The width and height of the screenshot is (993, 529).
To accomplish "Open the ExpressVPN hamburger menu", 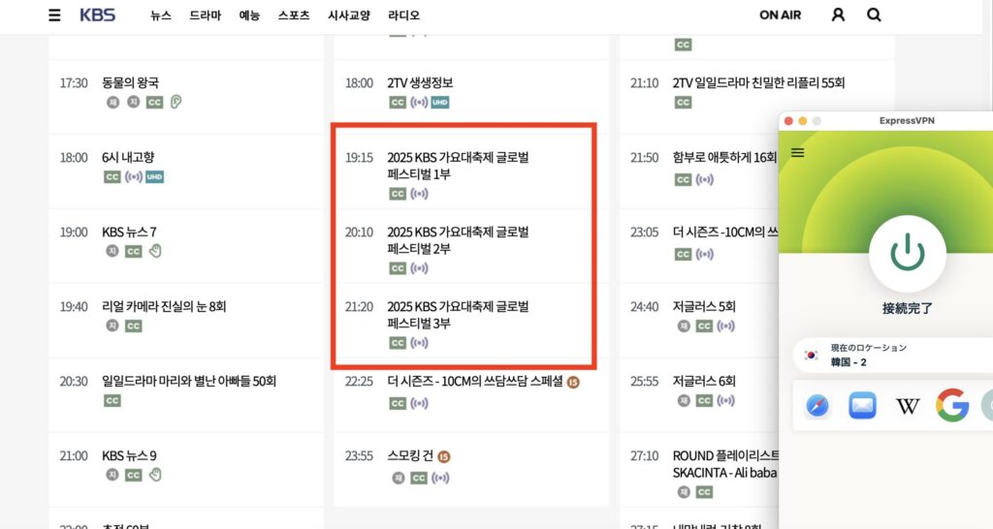I will pyautogui.click(x=798, y=152).
